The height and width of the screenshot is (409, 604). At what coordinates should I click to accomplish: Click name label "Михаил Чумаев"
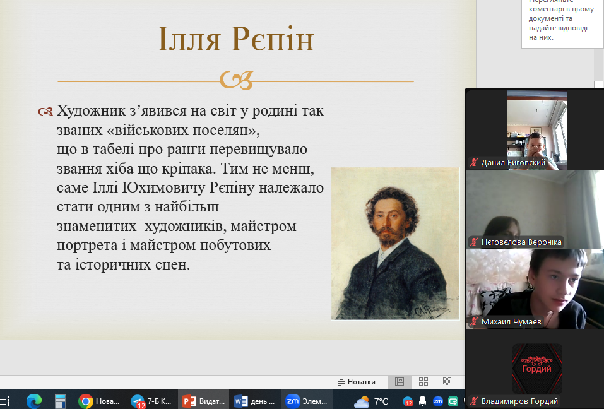[511, 321]
